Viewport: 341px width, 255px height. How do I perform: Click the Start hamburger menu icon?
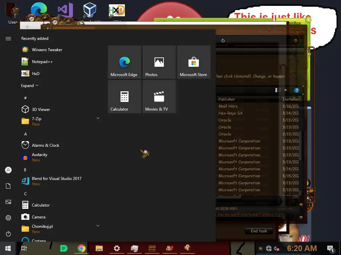8,39
